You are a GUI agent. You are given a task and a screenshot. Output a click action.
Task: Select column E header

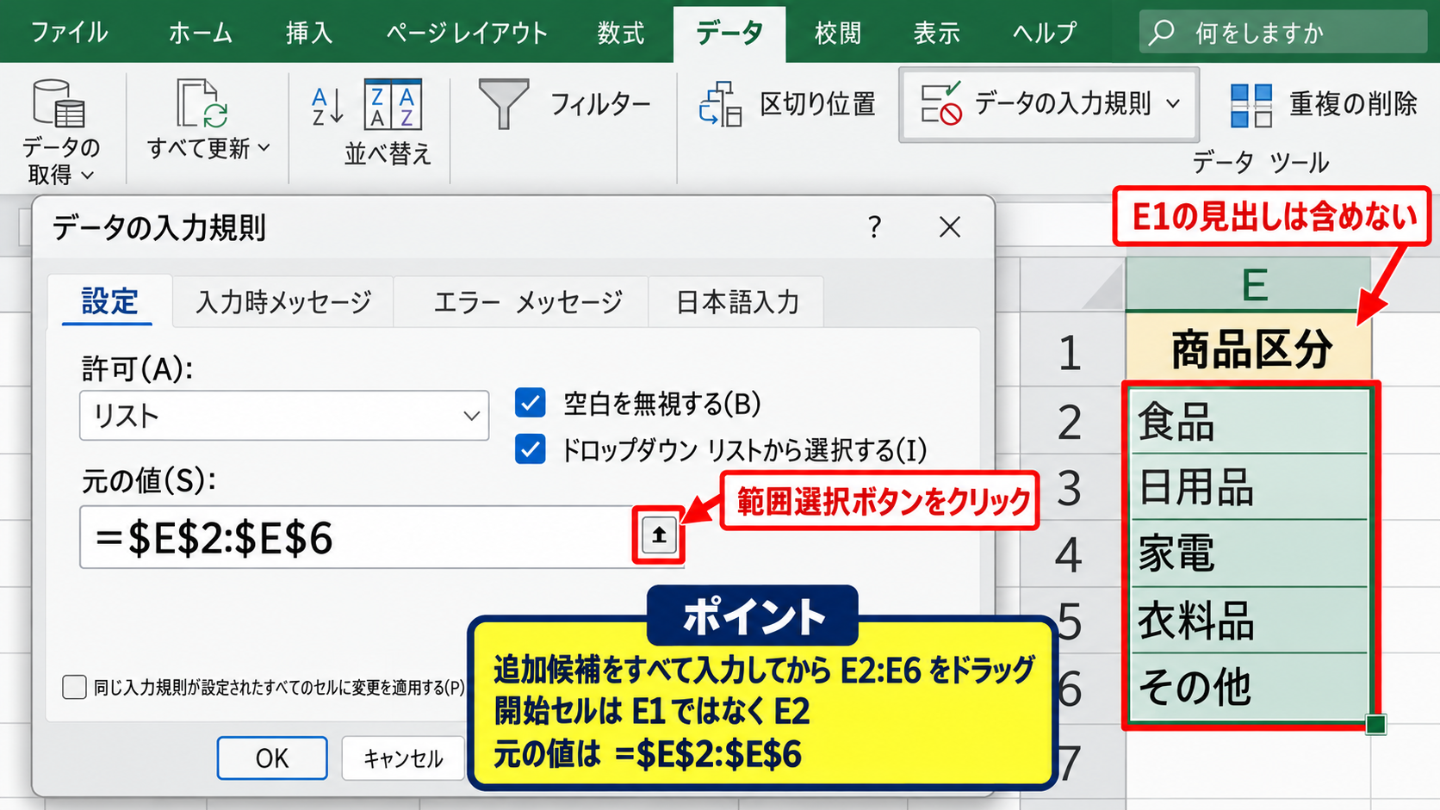pyautogui.click(x=1248, y=284)
